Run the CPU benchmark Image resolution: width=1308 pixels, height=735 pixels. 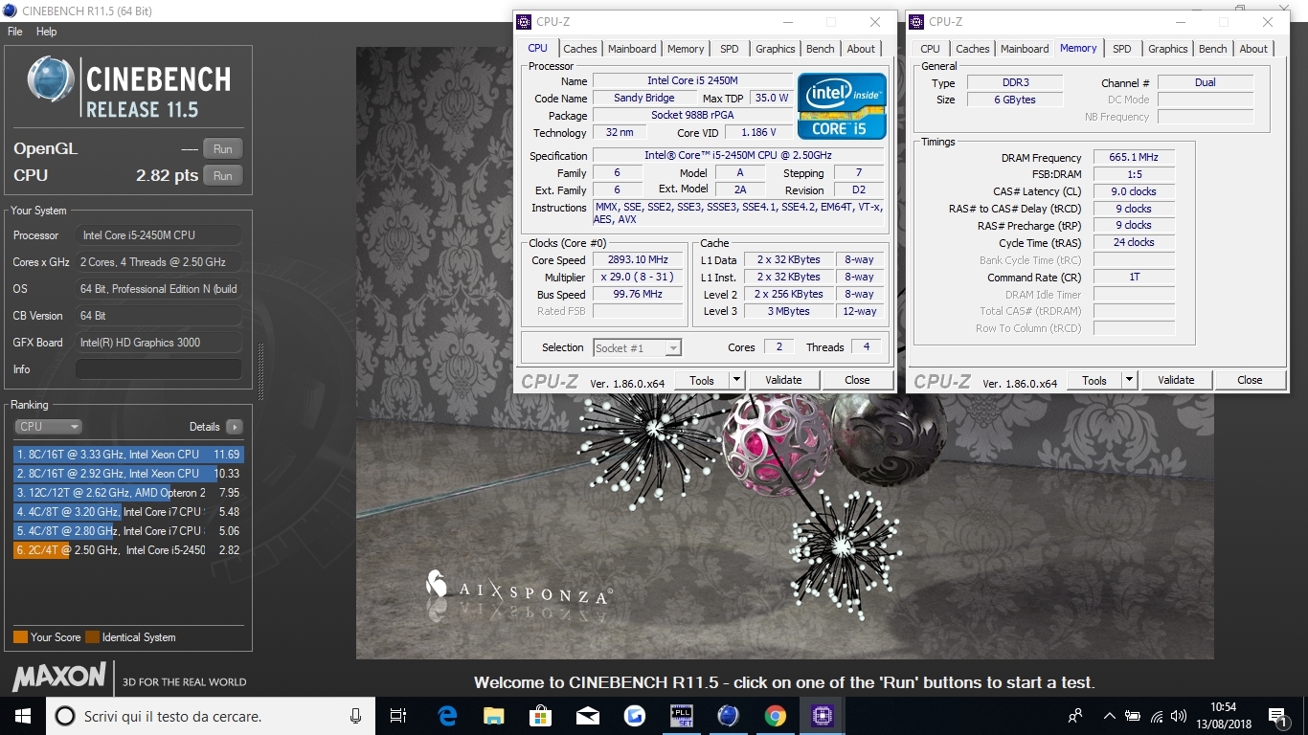pyautogui.click(x=223, y=175)
